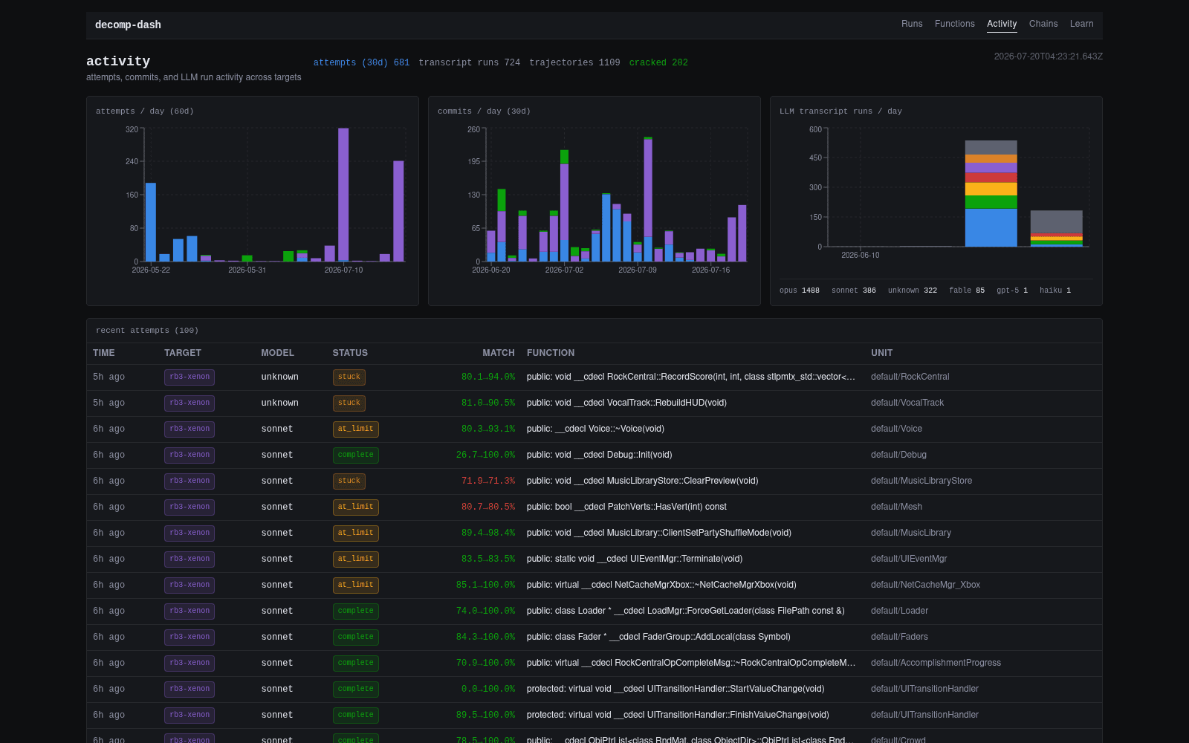Click the decomp-dash logo title
This screenshot has width=1189, height=743.
pyautogui.click(x=128, y=25)
